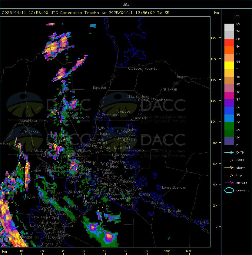Click the 'E_1-736' map label
Screen dimensions: 252x255
click(x=171, y=90)
